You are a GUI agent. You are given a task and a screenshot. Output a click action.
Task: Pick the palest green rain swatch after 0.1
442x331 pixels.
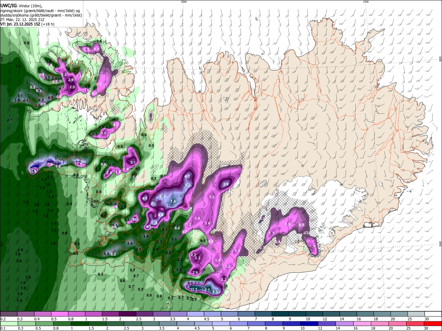pyautogui.click(x=9, y=323)
